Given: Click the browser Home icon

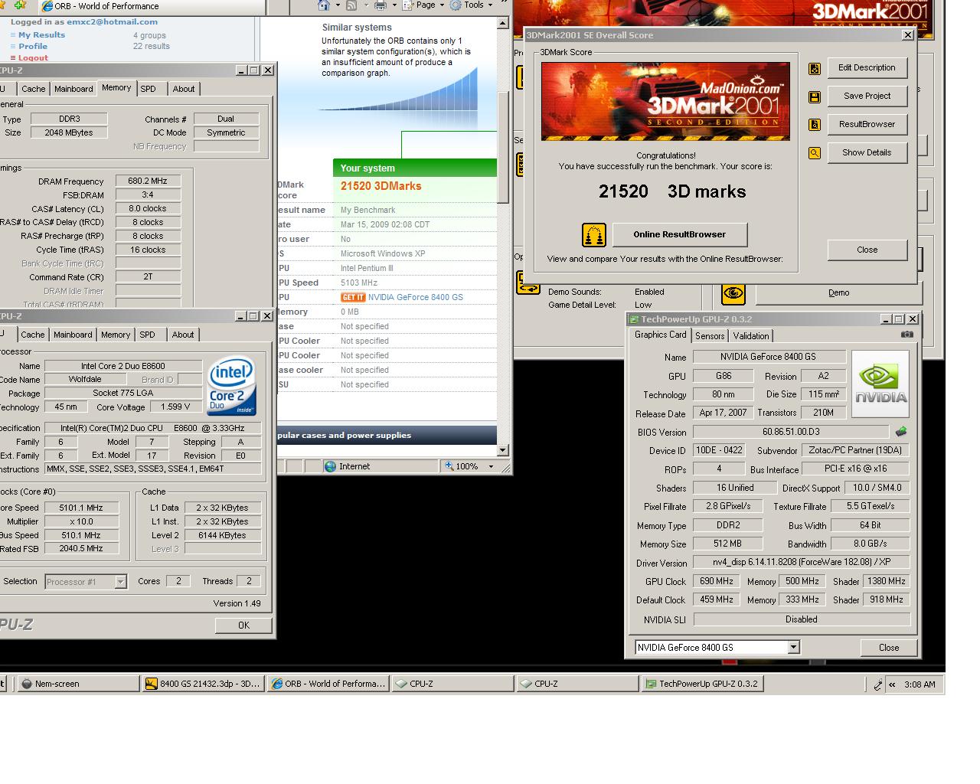Looking at the screenshot, I should coord(324,5).
